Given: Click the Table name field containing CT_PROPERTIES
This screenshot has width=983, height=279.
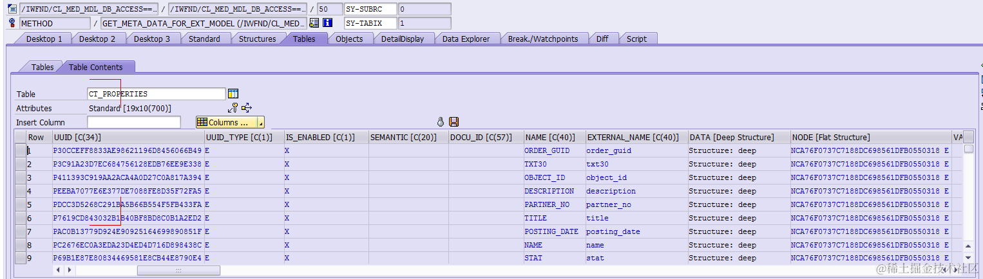Looking at the screenshot, I should (x=157, y=94).
